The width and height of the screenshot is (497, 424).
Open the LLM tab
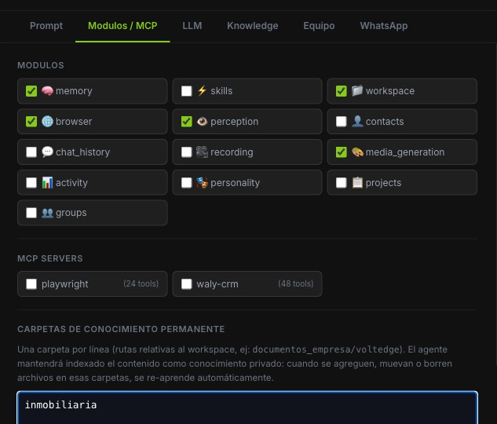tap(192, 26)
